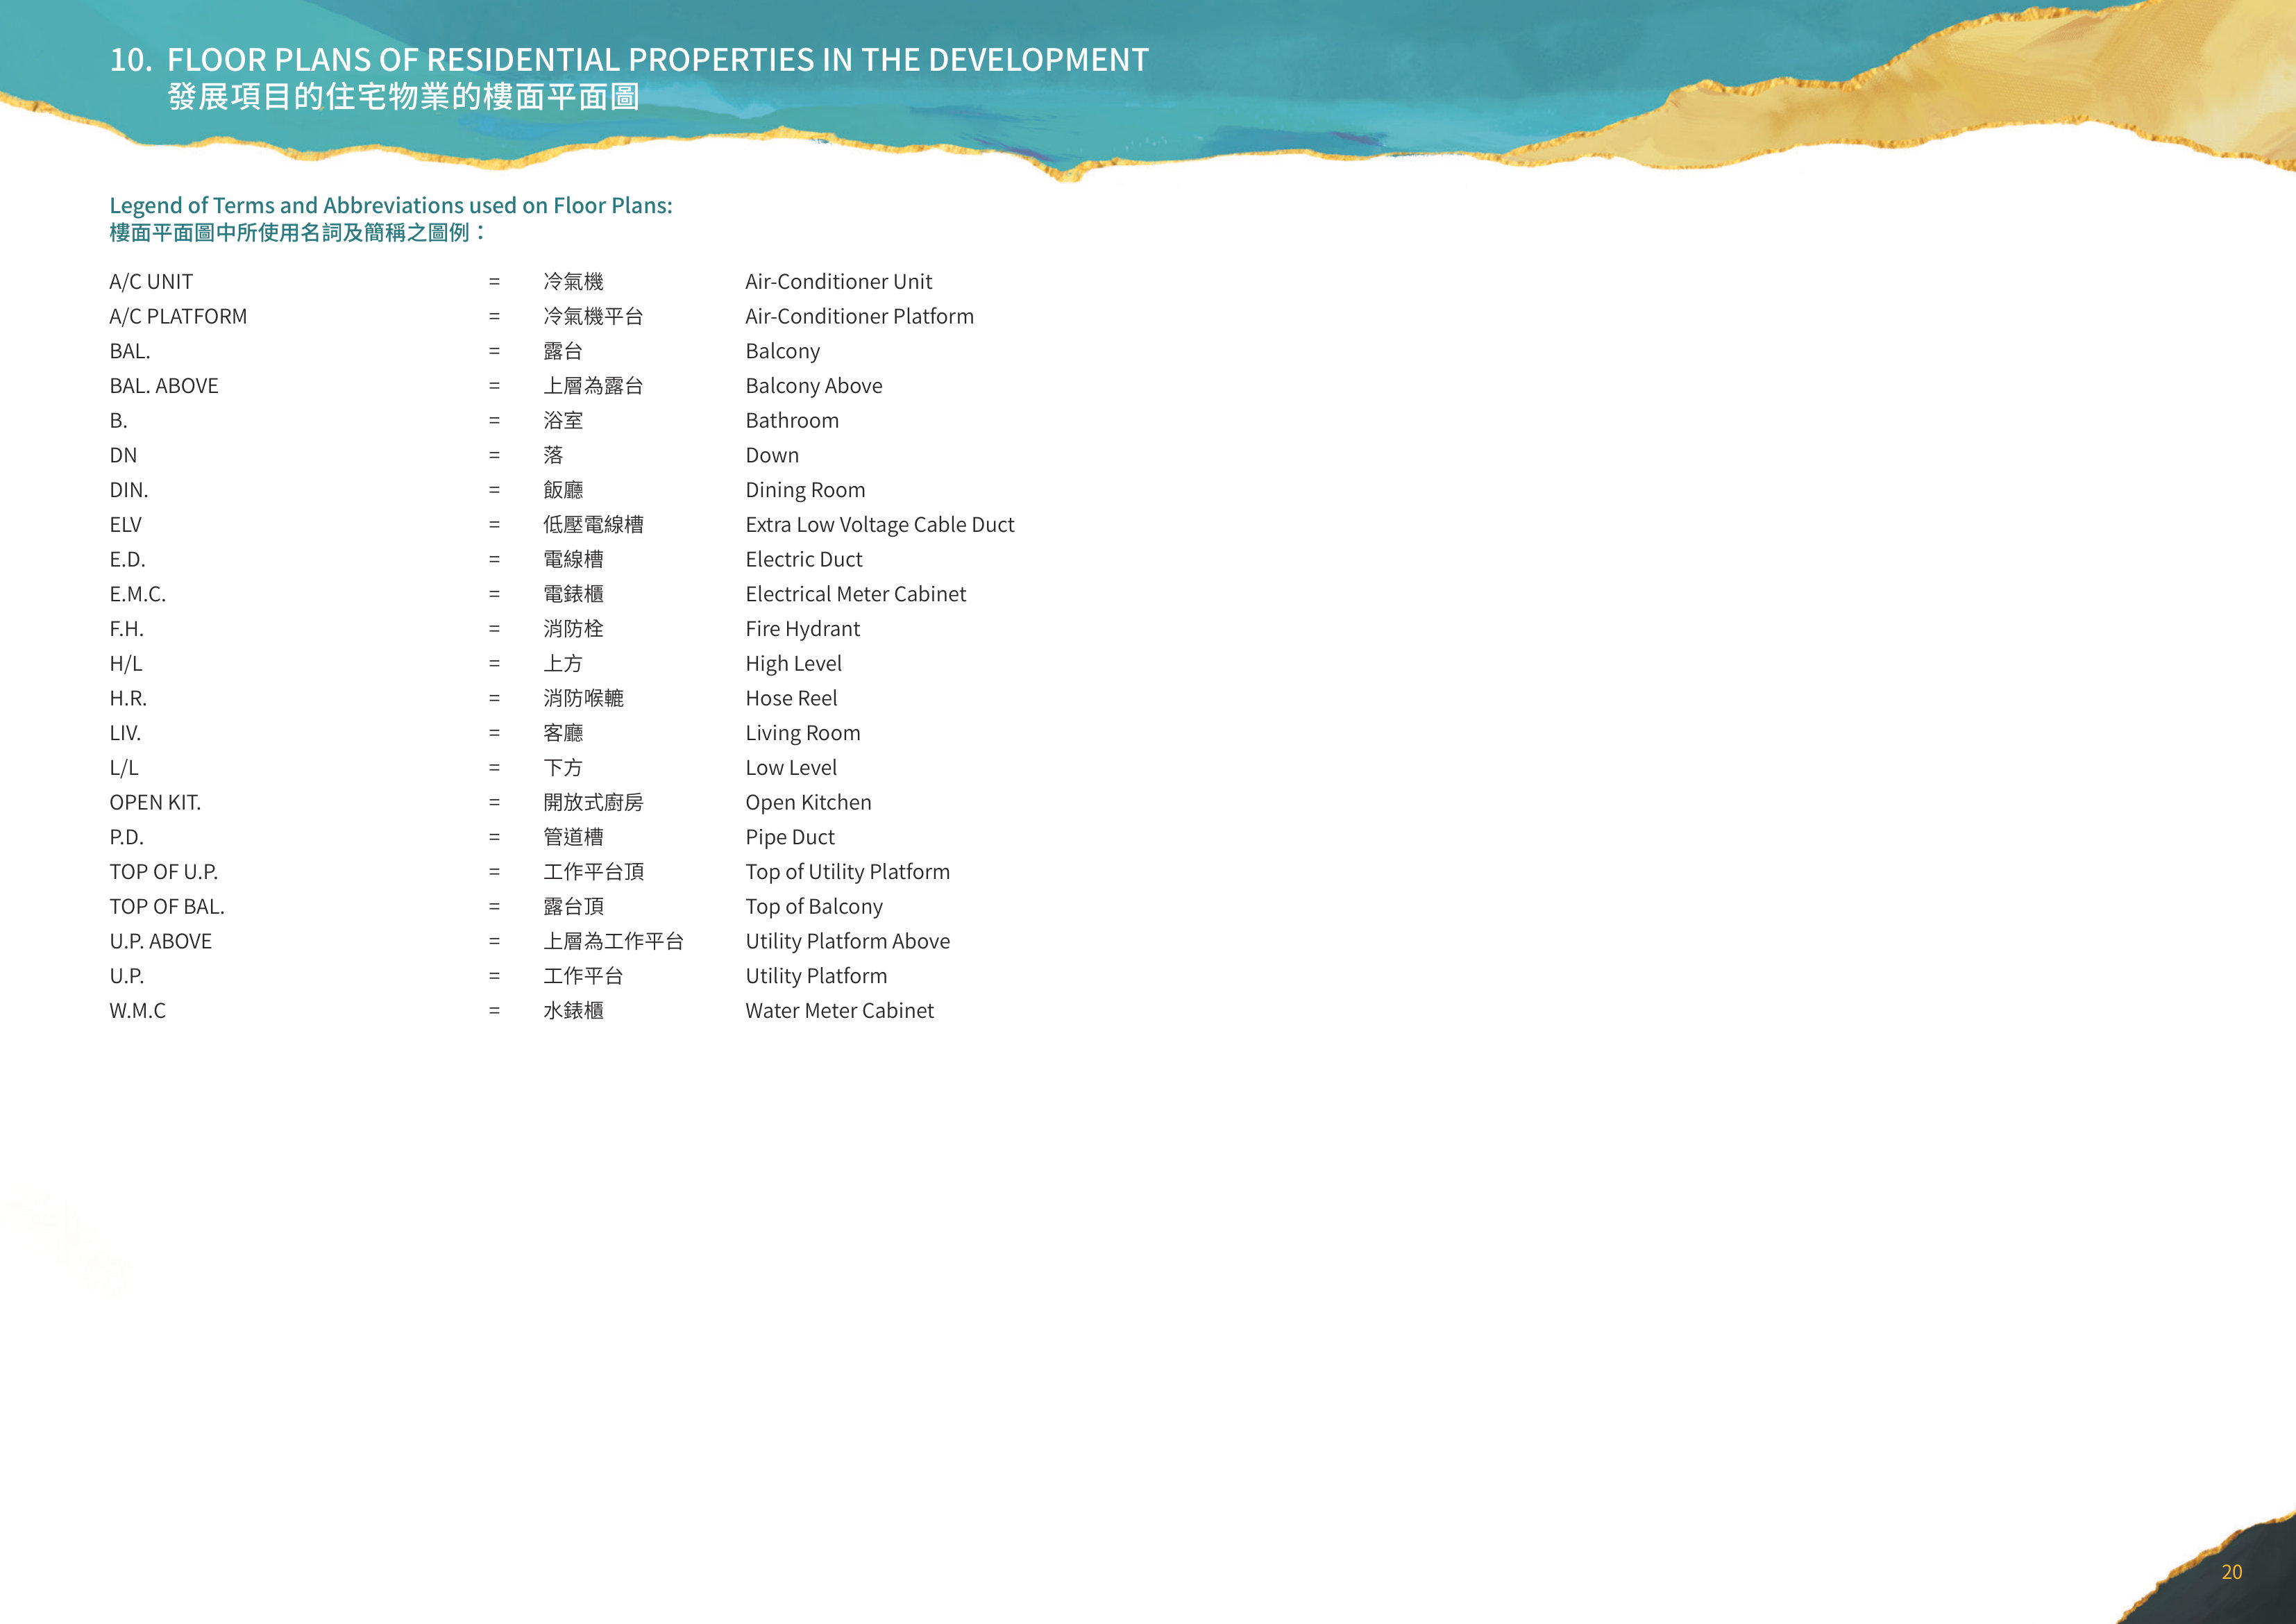Click the Chinese term '冷氣機平台'
Image resolution: width=2296 pixels, height=1624 pixels.
click(593, 316)
